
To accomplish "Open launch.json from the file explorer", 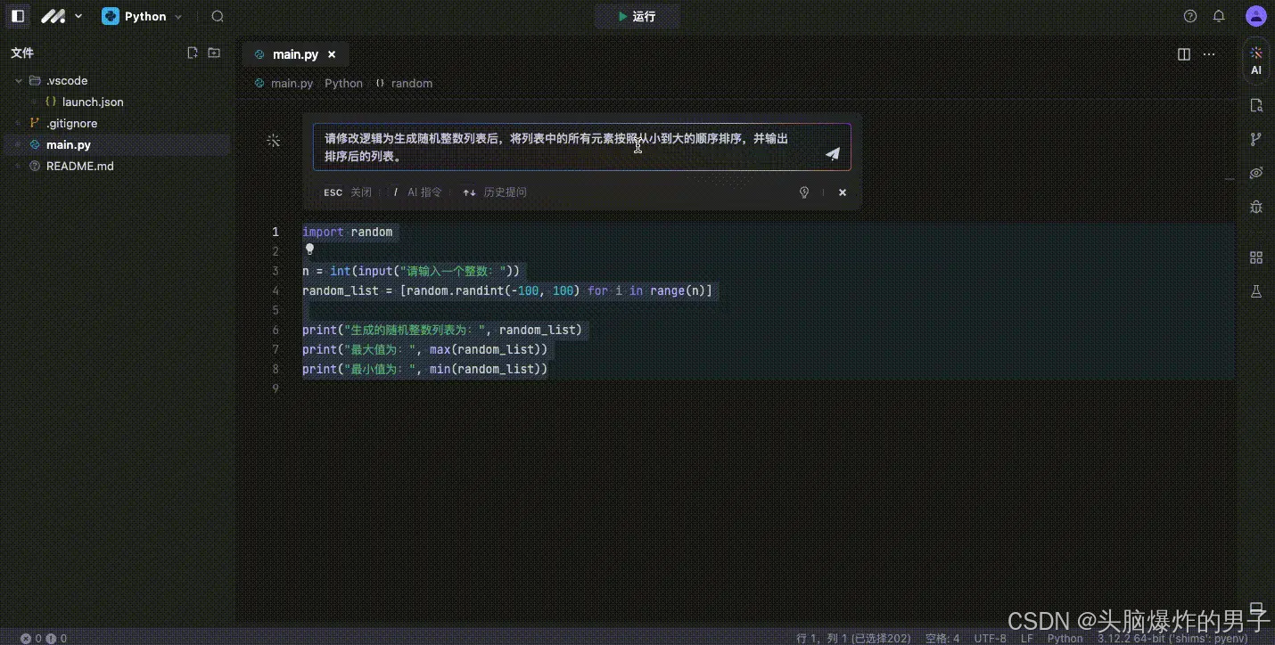I will click(x=91, y=102).
